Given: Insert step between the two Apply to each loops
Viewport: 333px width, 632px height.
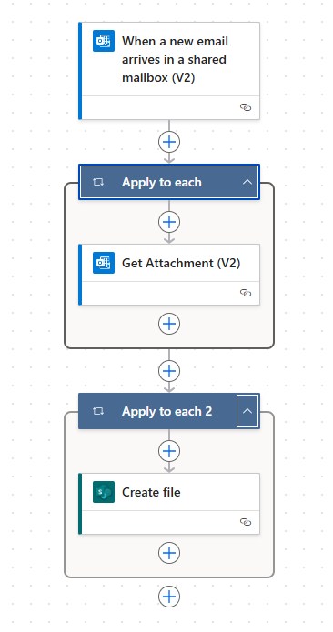Looking at the screenshot, I should pos(169,371).
